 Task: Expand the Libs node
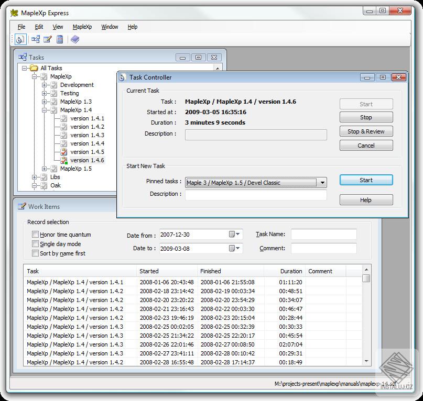tap(34, 177)
